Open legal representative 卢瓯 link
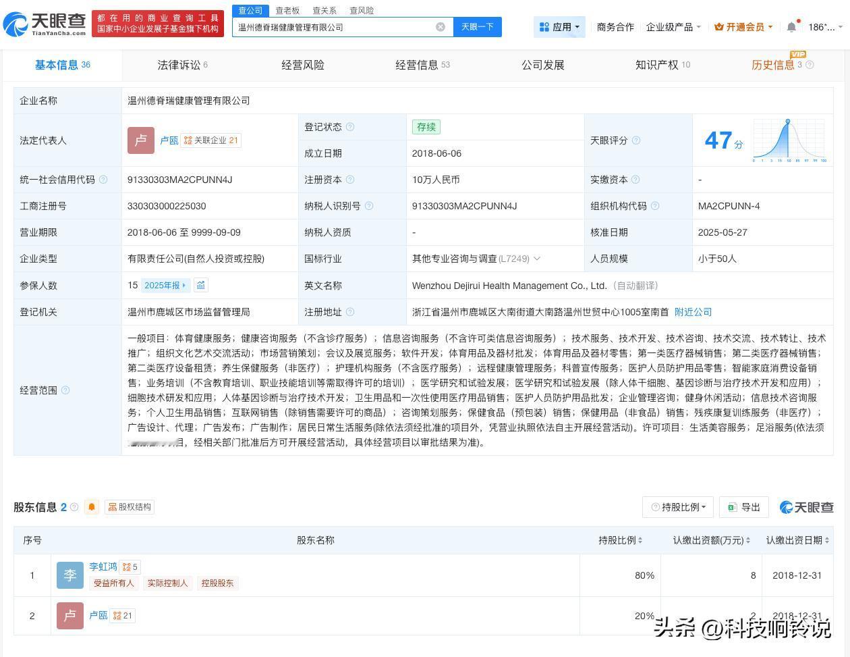Screen dimensions: 850x657 (x=169, y=140)
